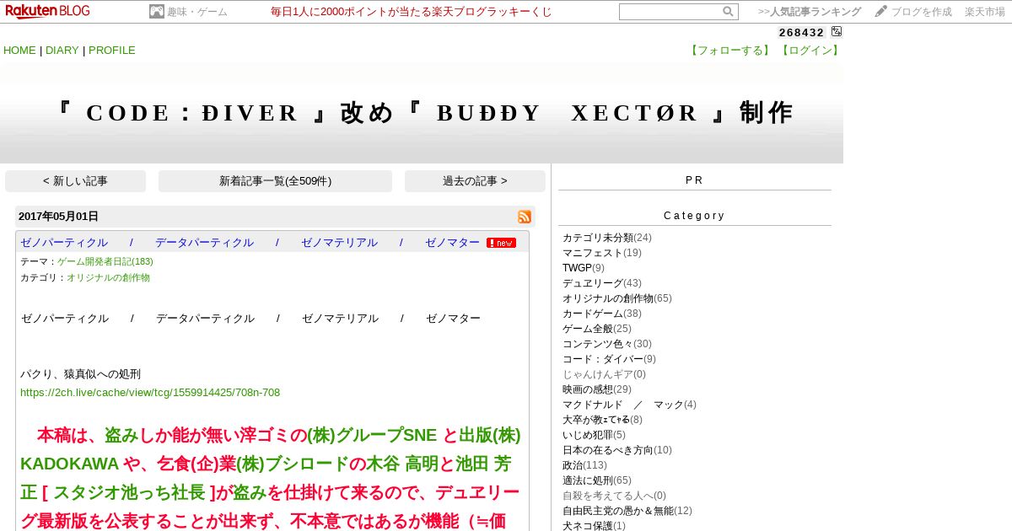Screen dimensions: 1012x531
Task: Open the PROFILE menu item
Action: point(112,51)
